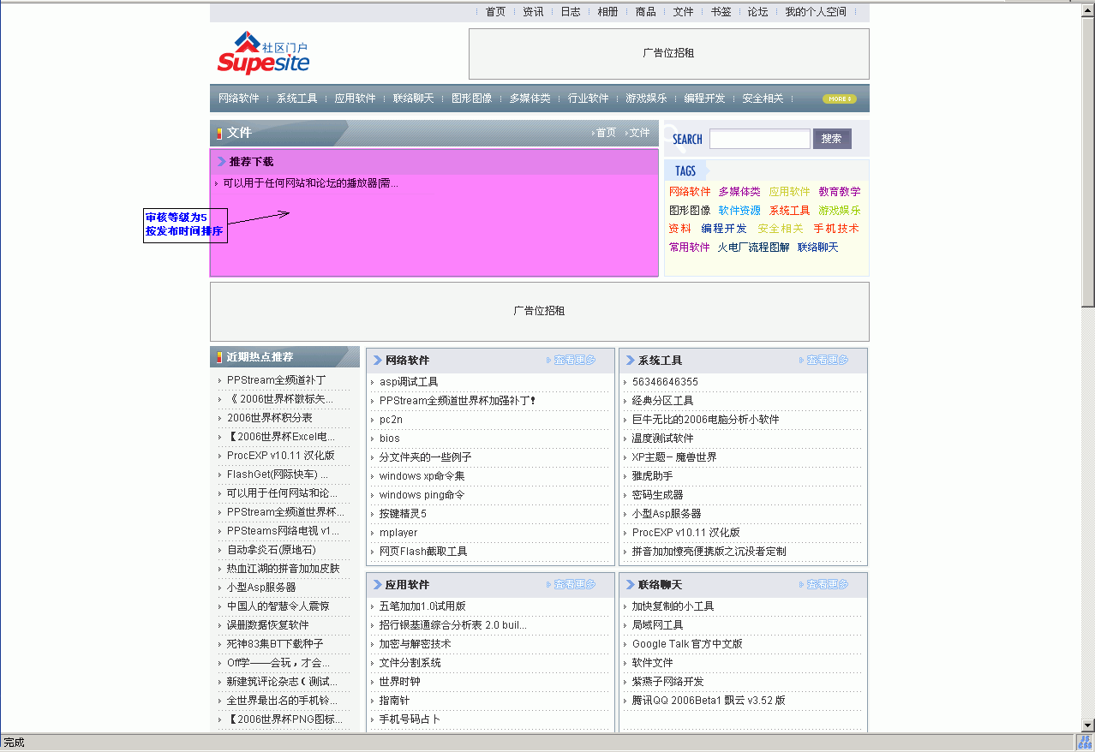Image resolution: width=1095 pixels, height=752 pixels.
Task: Focus the SEARCH text field
Action: [x=759, y=139]
